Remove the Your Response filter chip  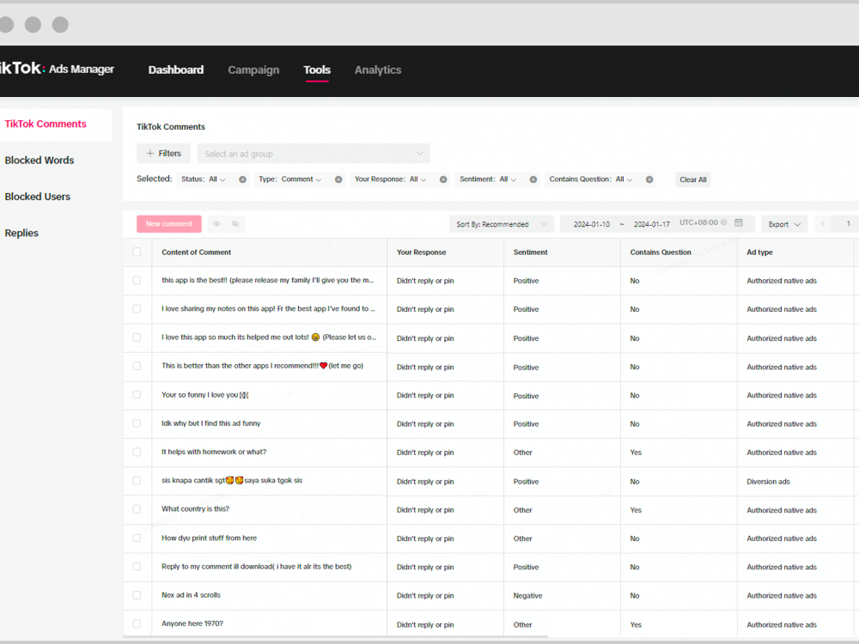pyautogui.click(x=443, y=179)
